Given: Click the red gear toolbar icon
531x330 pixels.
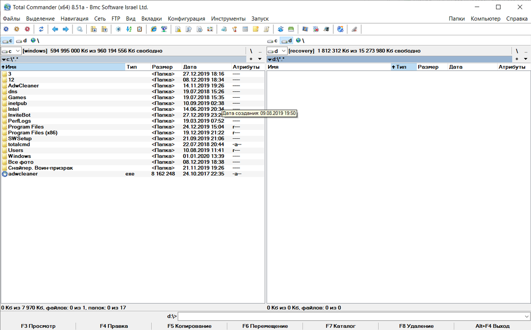Looking at the screenshot, I should coord(27,29).
